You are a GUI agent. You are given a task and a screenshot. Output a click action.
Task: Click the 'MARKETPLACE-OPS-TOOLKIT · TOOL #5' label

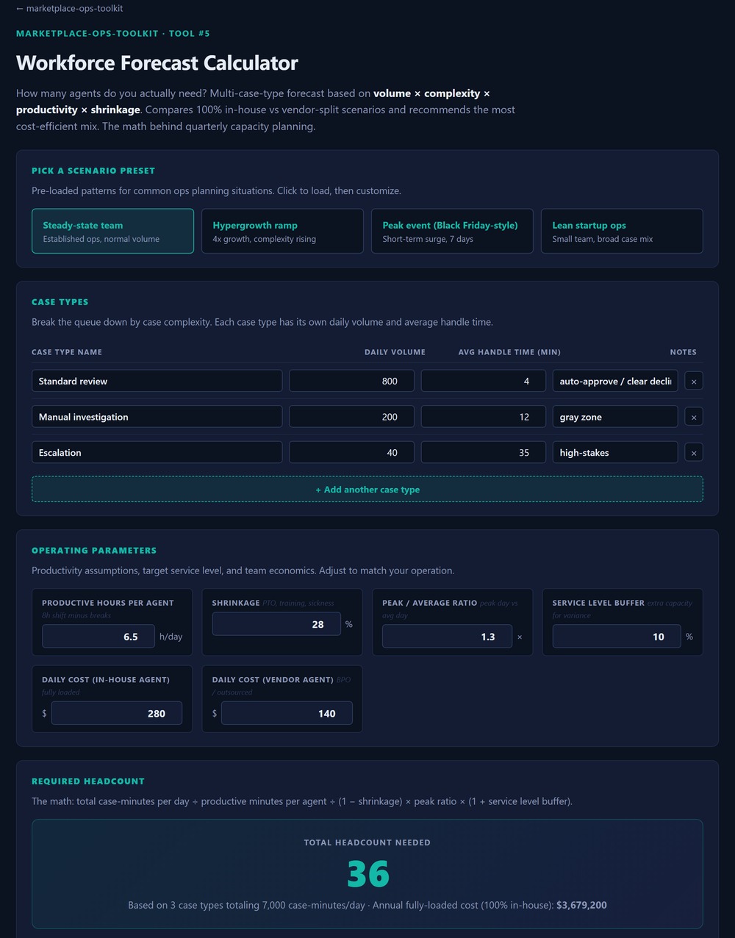pos(113,33)
